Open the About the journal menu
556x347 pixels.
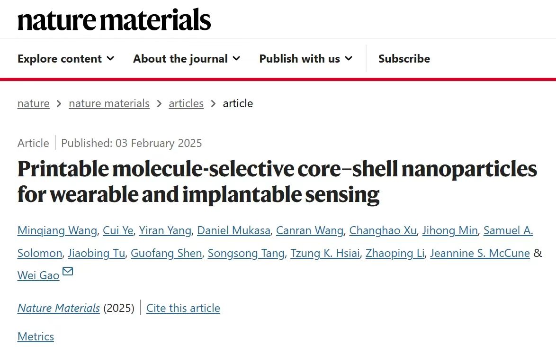tap(187, 58)
